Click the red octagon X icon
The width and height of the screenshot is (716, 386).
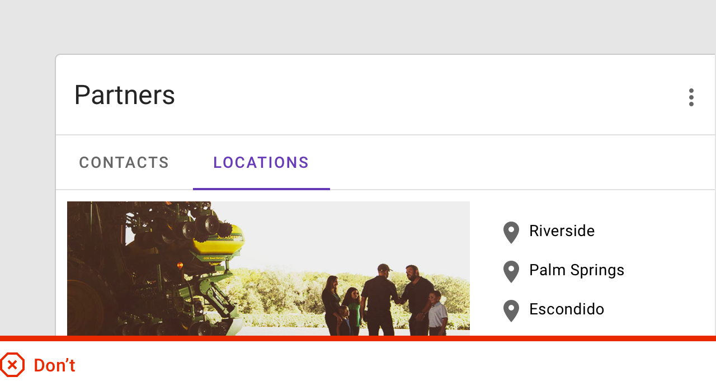(12, 365)
